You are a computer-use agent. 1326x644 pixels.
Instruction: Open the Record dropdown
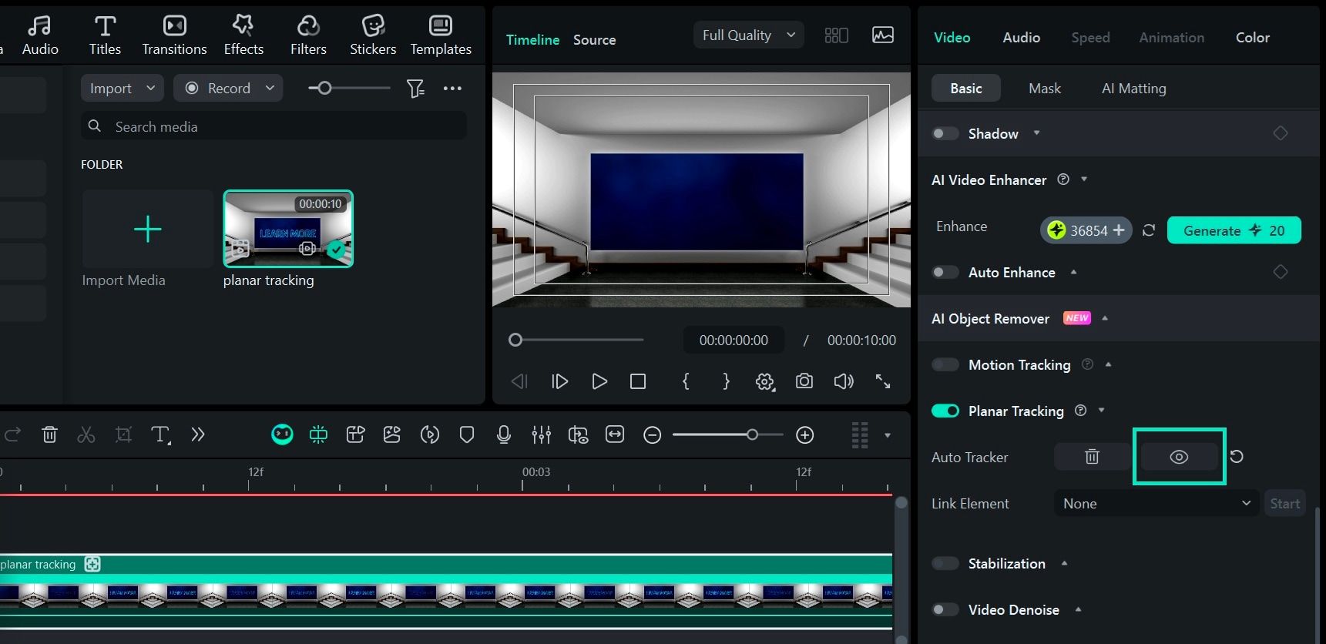click(228, 88)
